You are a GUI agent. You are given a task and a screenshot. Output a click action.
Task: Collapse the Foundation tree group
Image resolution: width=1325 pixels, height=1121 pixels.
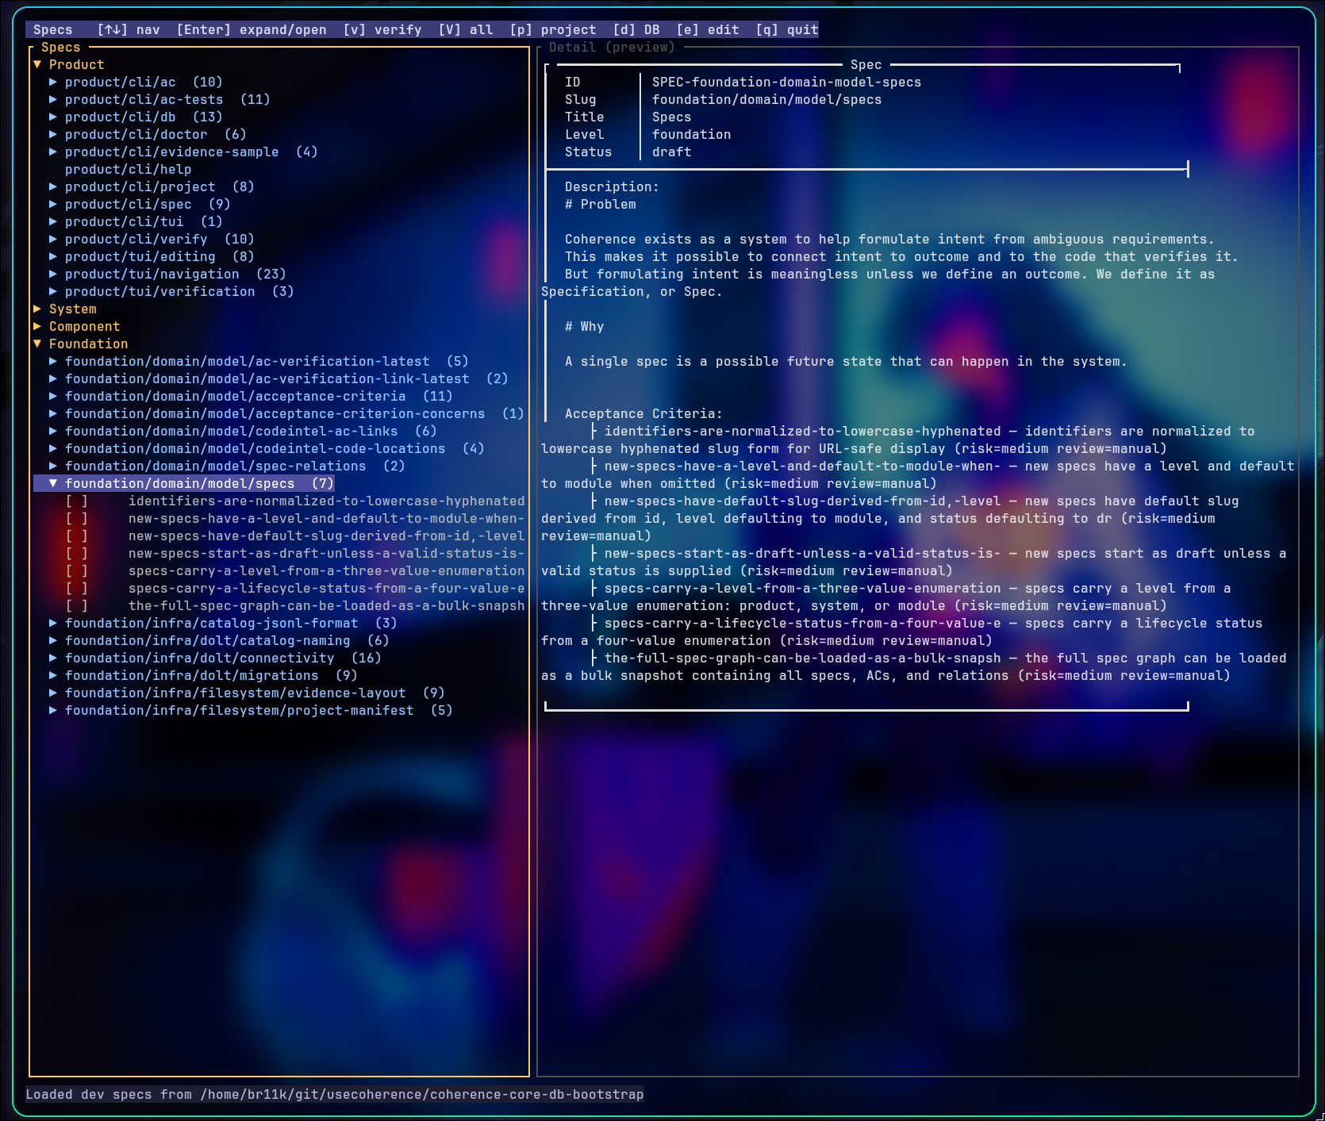[37, 344]
